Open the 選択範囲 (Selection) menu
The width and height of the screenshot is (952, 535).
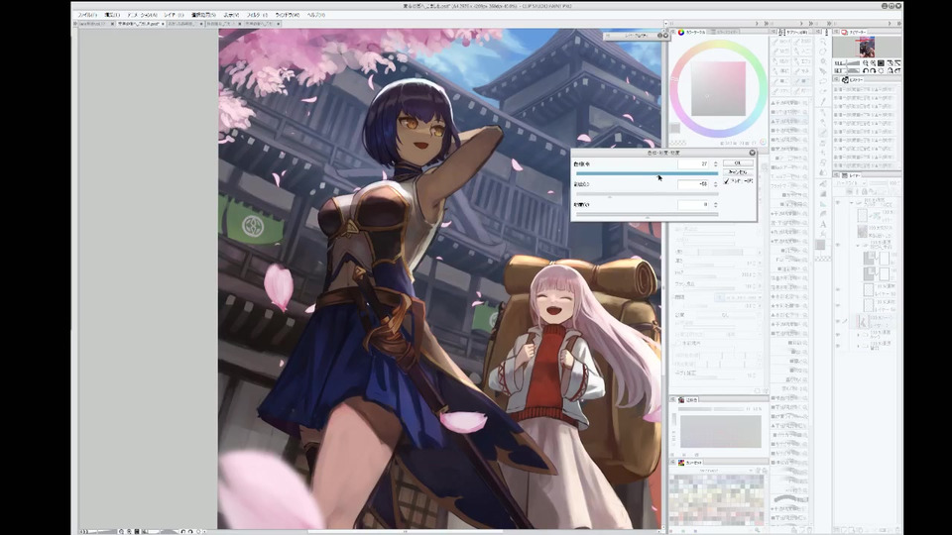click(203, 15)
